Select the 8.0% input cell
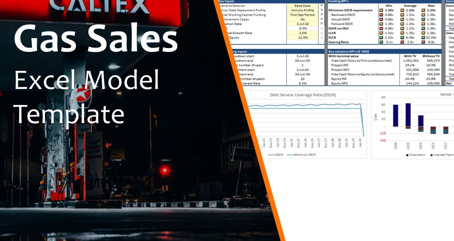 click(302, 29)
